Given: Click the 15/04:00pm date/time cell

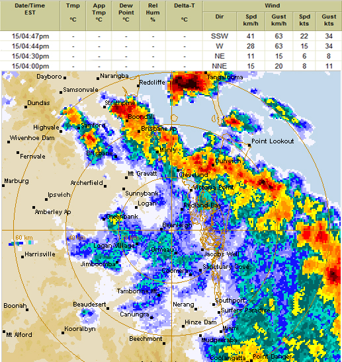Looking at the screenshot, I should tap(30, 66).
